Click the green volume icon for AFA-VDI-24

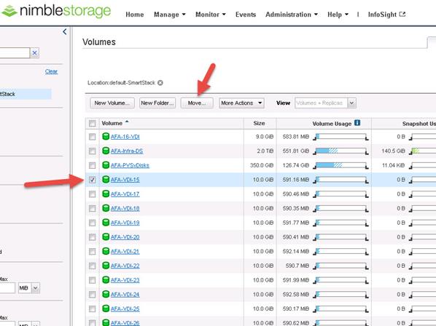click(x=106, y=294)
